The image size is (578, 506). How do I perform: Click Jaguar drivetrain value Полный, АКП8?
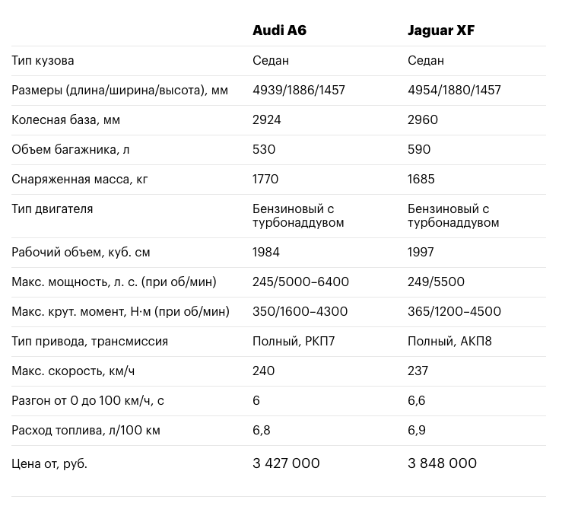pyautogui.click(x=449, y=342)
